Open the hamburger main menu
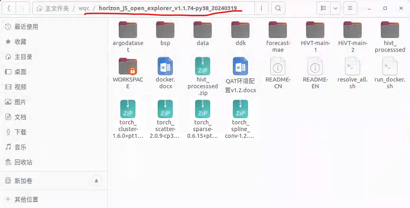Image resolution: width=410 pixels, height=208 pixels. [x=350, y=8]
